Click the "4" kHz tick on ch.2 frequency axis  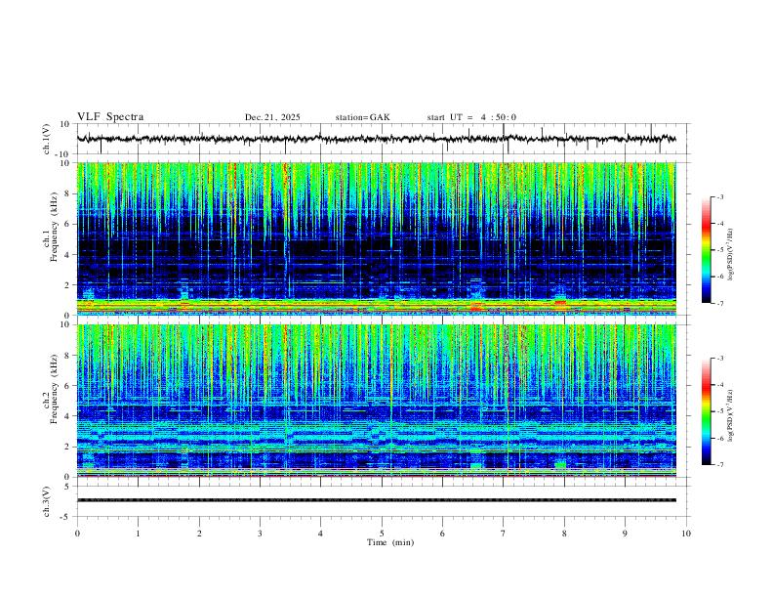pyautogui.click(x=67, y=416)
